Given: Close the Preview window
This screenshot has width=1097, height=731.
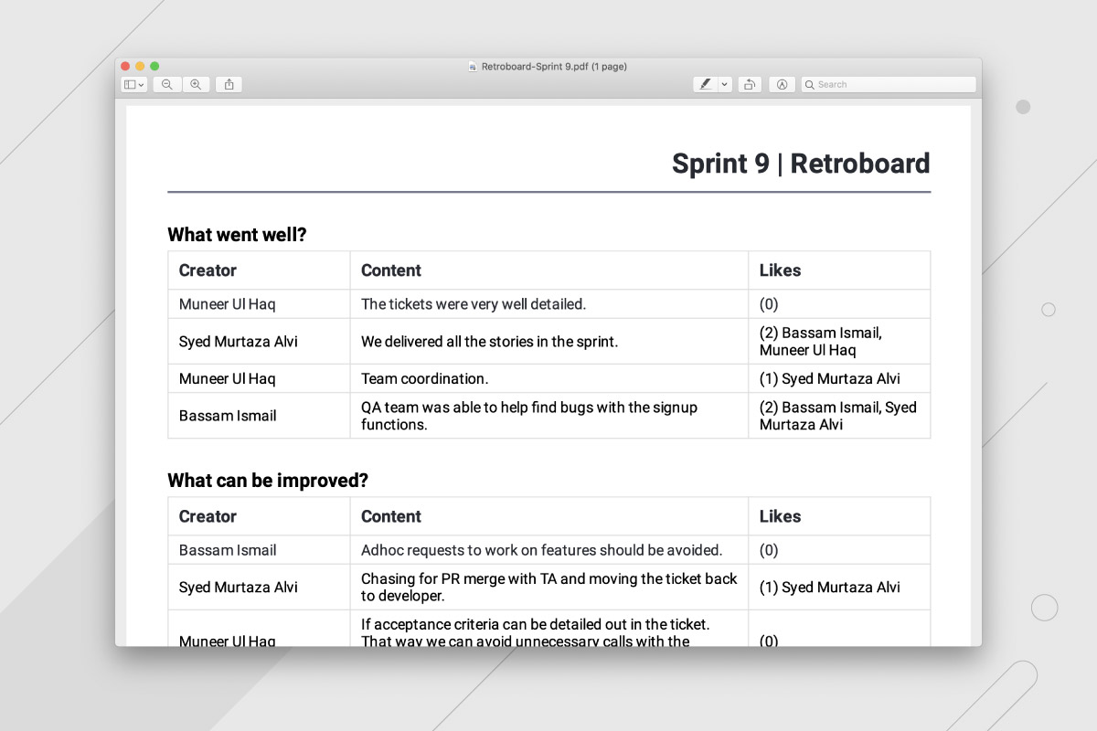Looking at the screenshot, I should (124, 66).
